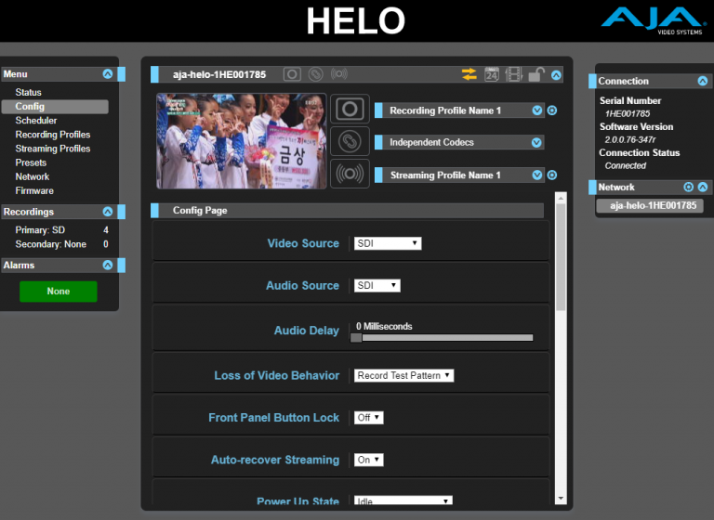Click the config page scrollbar up arrow
This screenshot has height=520, width=714.
point(561,198)
